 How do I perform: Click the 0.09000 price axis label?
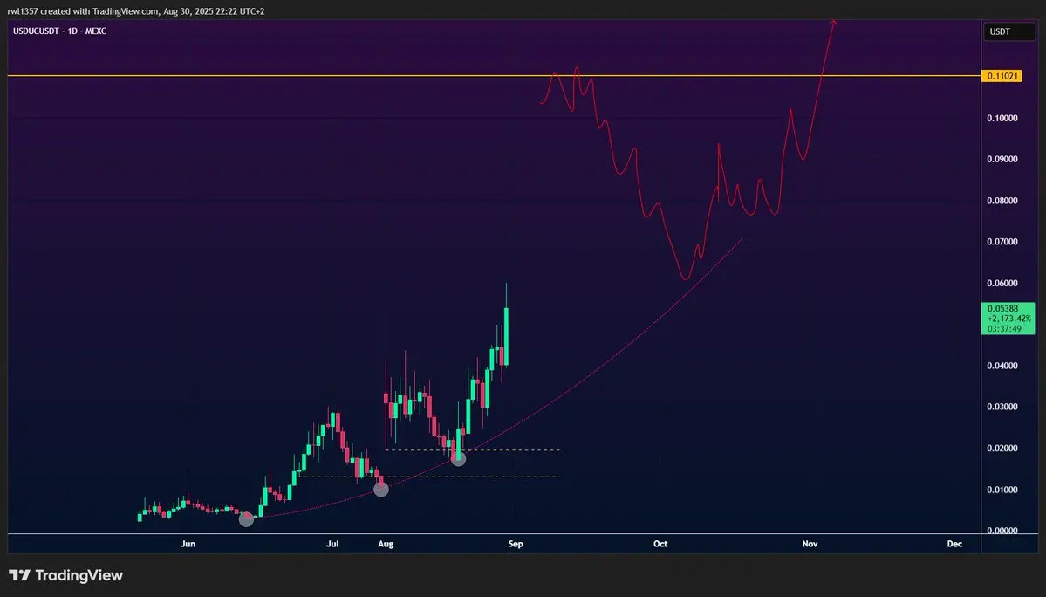click(1002, 160)
